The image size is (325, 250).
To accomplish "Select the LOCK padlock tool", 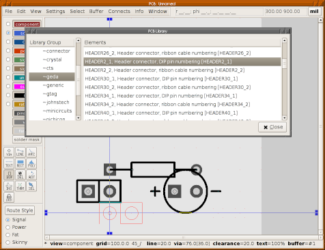I will click(x=9, y=197).
